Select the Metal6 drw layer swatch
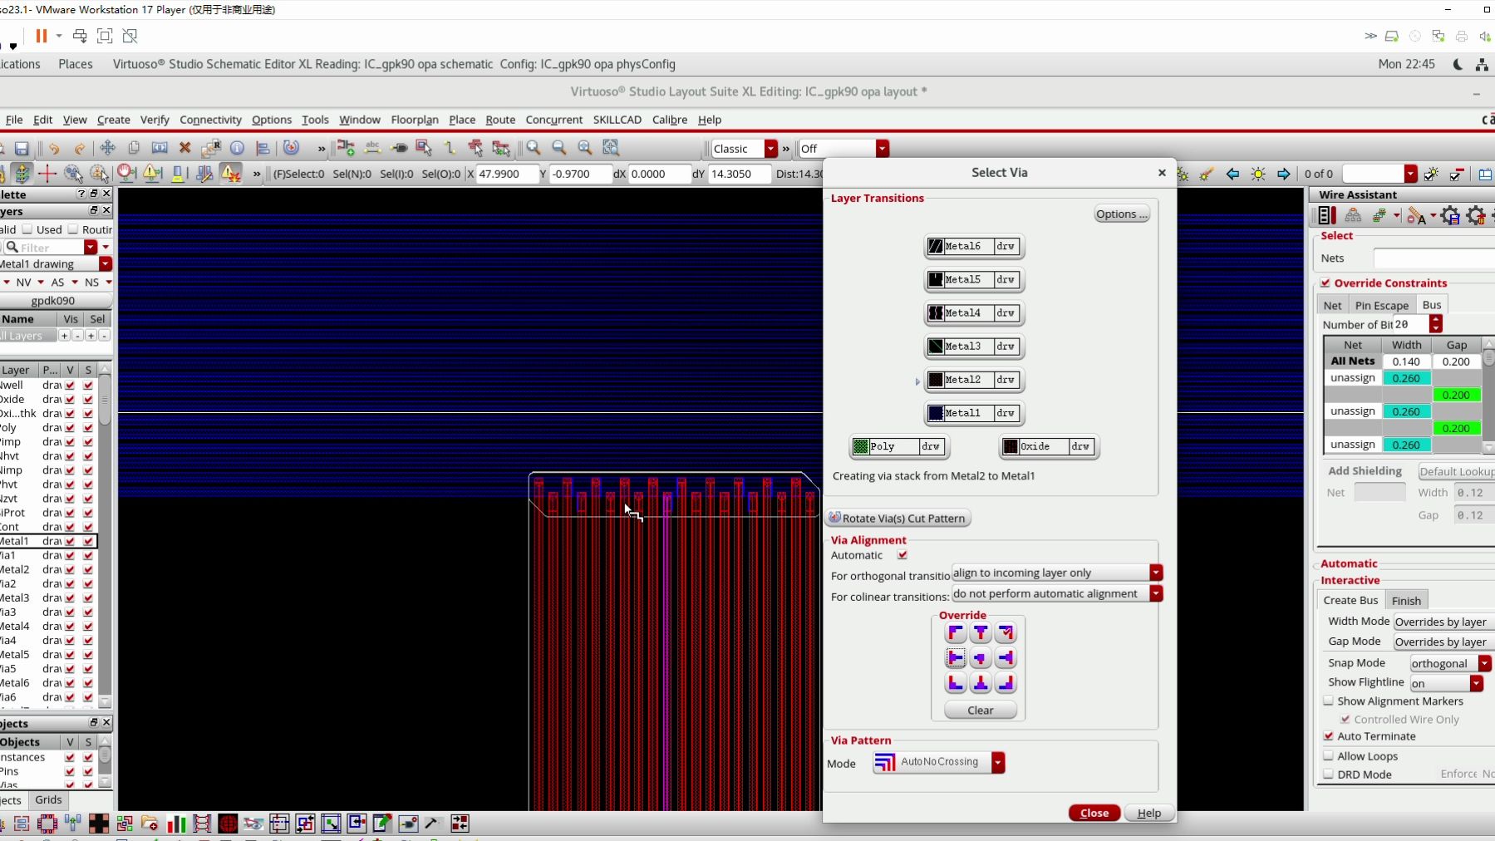The image size is (1495, 841). (x=973, y=246)
